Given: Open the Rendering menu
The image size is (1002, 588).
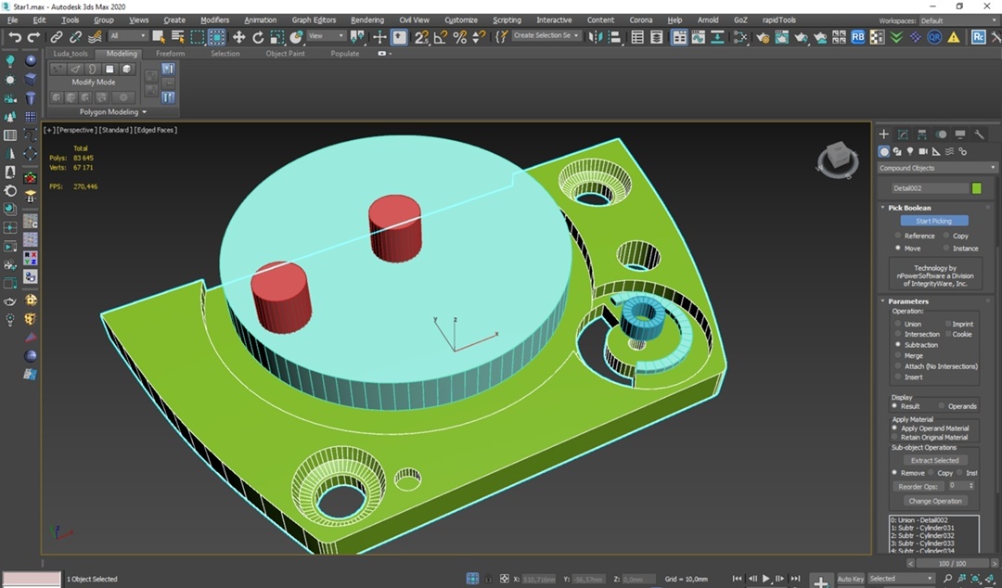Looking at the screenshot, I should pos(367,20).
